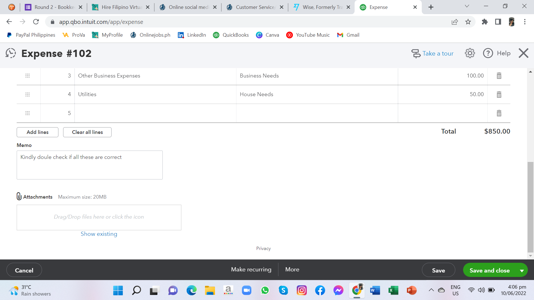
Task: Delete empty line 5 with trash icon
Action: click(499, 113)
